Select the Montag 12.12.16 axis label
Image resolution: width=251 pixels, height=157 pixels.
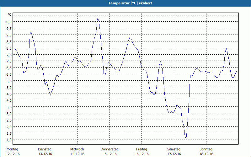pos(13,152)
